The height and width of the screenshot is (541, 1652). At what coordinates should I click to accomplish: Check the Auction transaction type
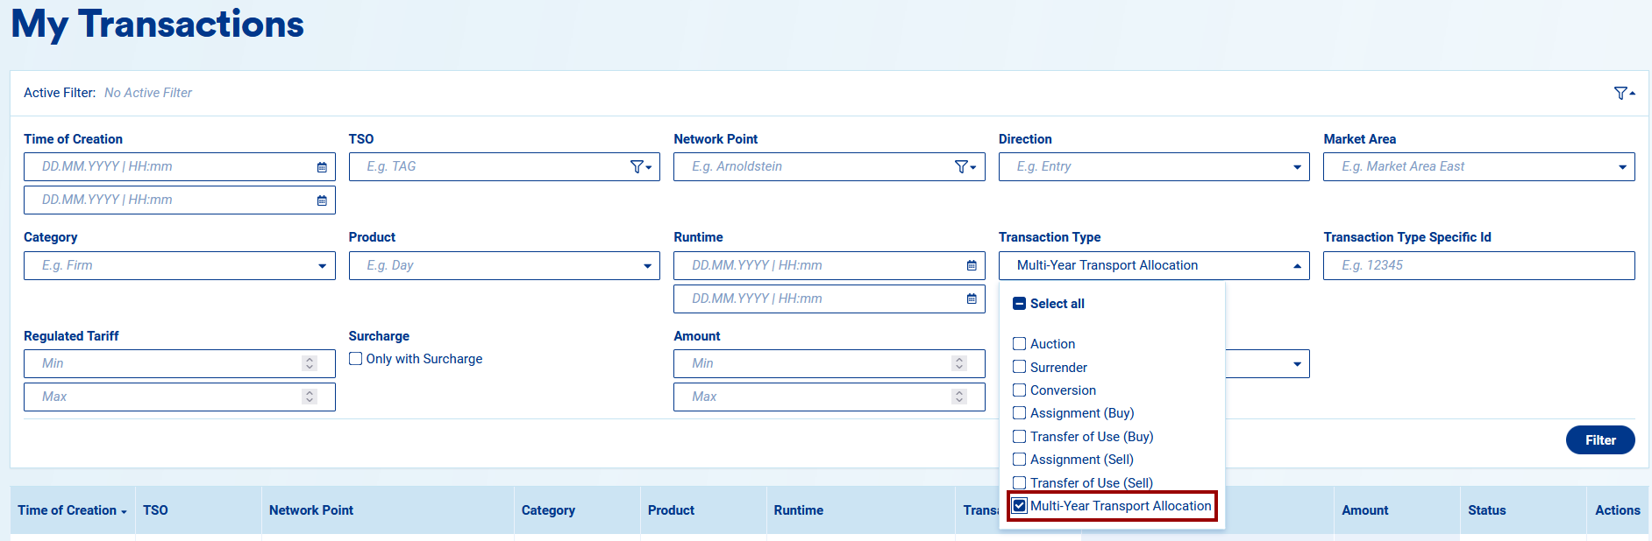[1020, 344]
